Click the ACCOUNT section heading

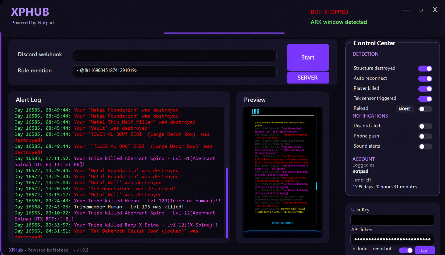click(x=364, y=159)
